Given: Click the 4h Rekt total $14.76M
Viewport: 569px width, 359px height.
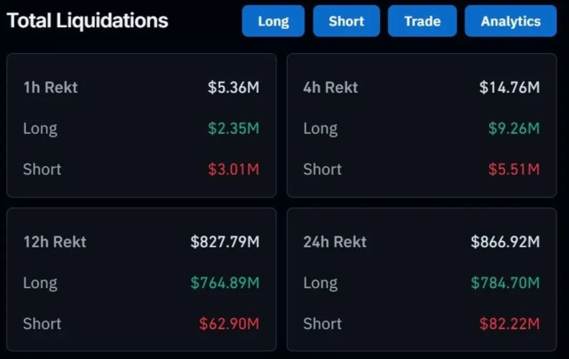Looking at the screenshot, I should tap(509, 87).
